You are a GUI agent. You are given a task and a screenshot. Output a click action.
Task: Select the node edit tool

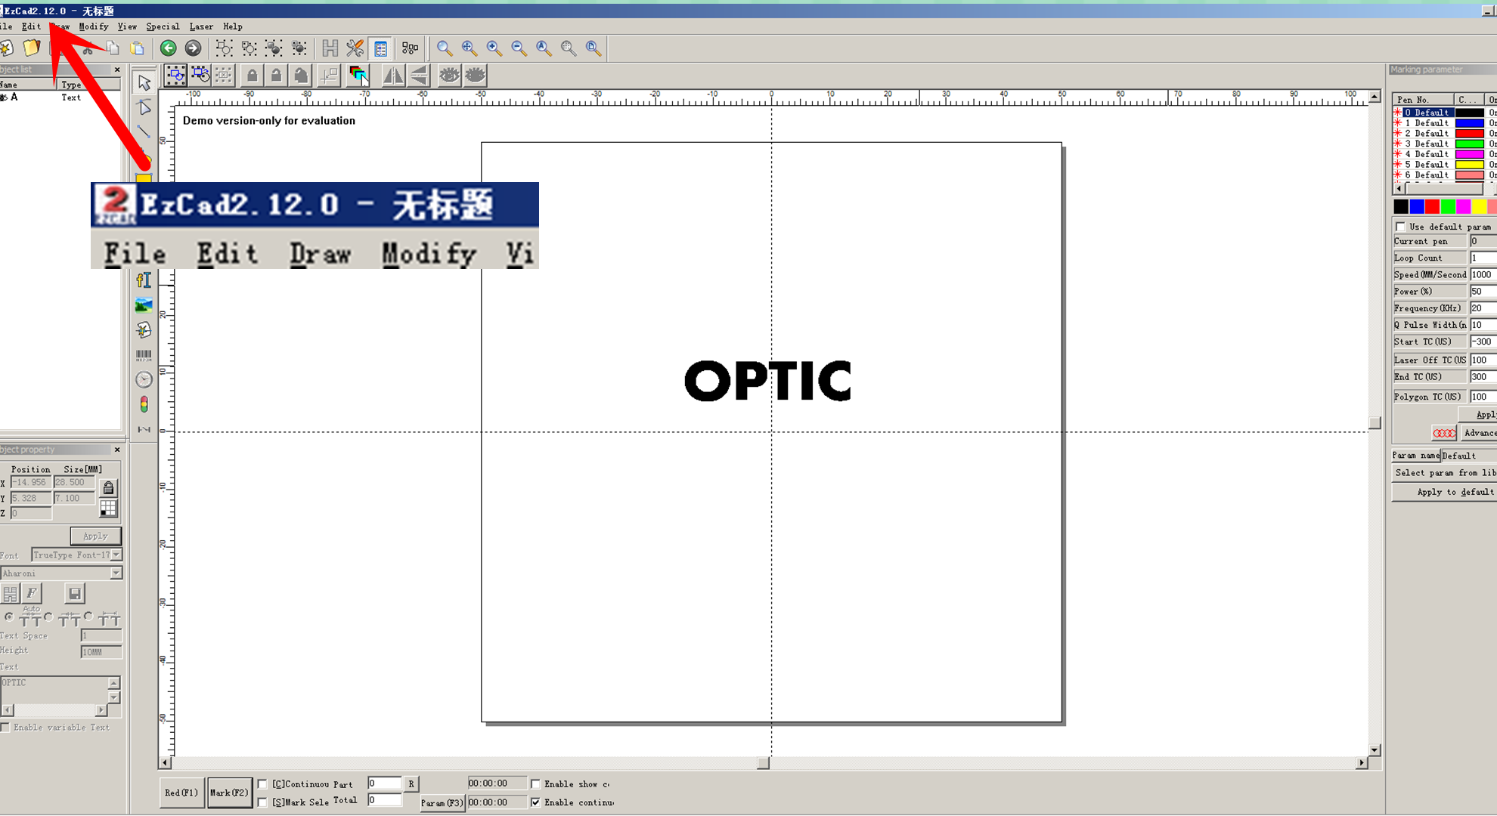click(x=144, y=107)
